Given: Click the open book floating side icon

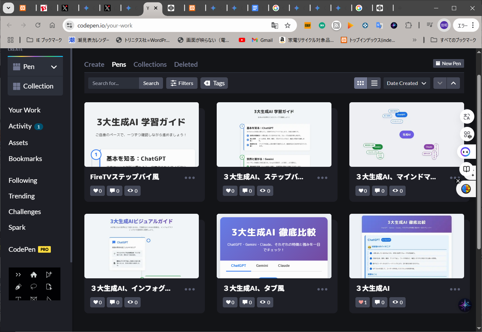Looking at the screenshot, I should click(467, 169).
